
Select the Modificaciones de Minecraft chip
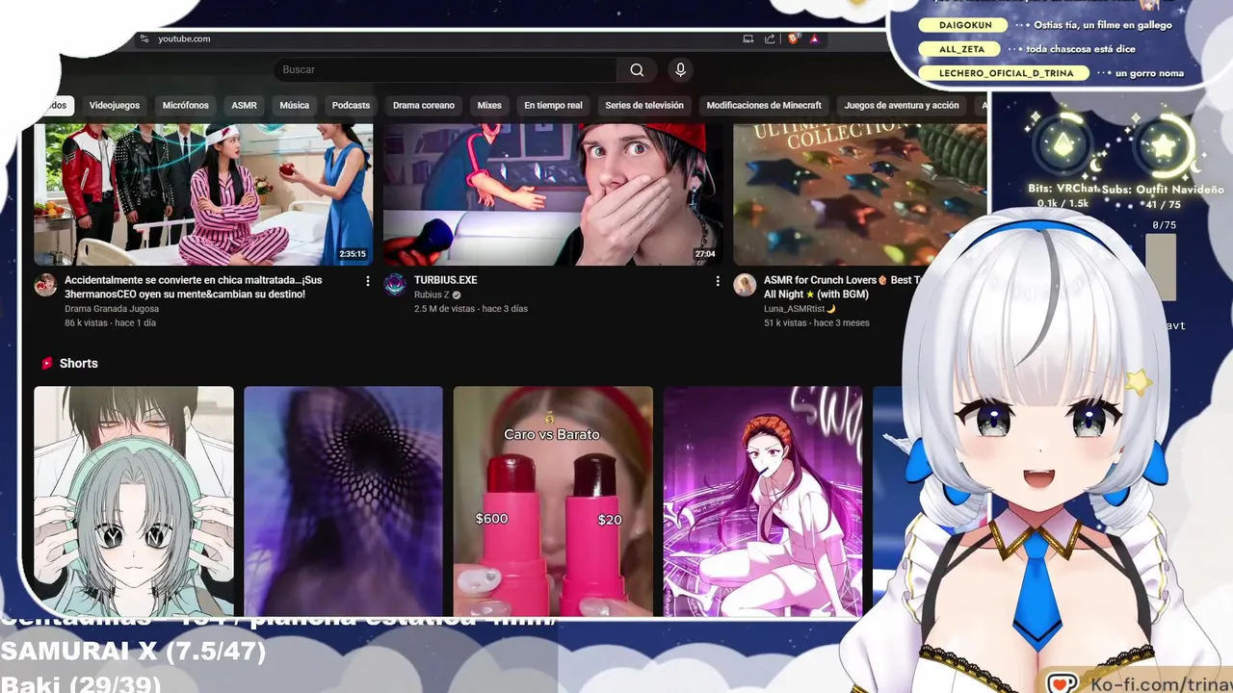pos(764,105)
